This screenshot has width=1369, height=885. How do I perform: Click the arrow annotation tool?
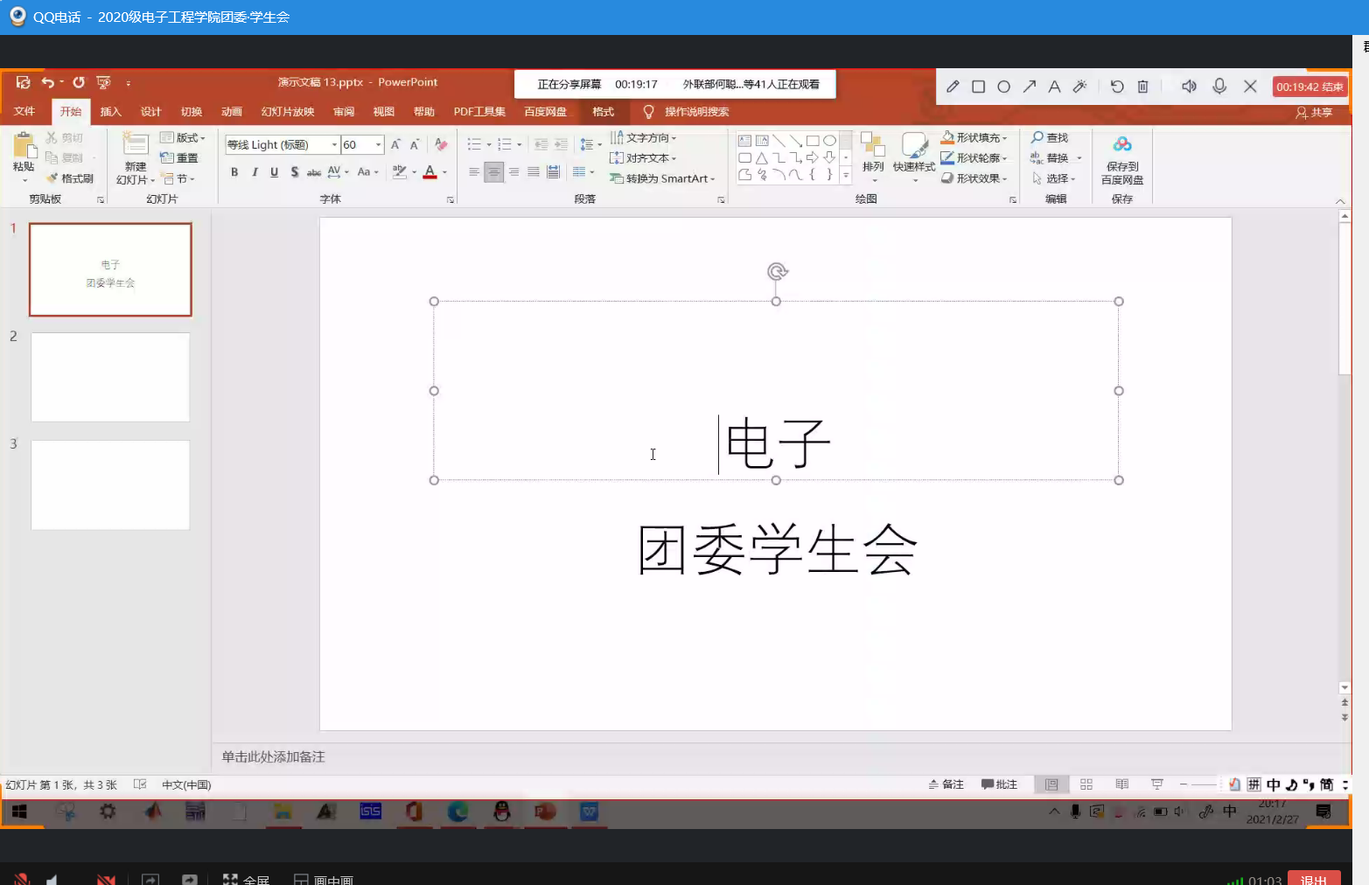click(1030, 87)
